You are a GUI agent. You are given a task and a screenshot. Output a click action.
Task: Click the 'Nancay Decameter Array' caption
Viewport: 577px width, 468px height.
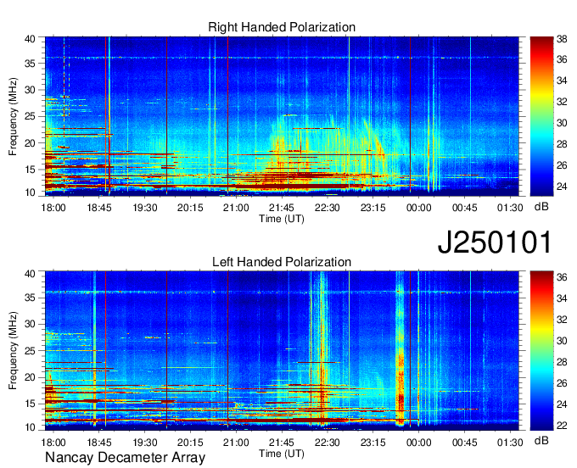pos(125,458)
